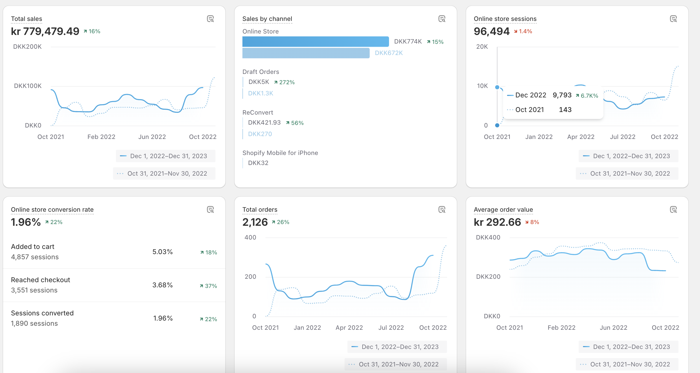Open report icon on Total sales card
The height and width of the screenshot is (373, 700).
pos(210,19)
